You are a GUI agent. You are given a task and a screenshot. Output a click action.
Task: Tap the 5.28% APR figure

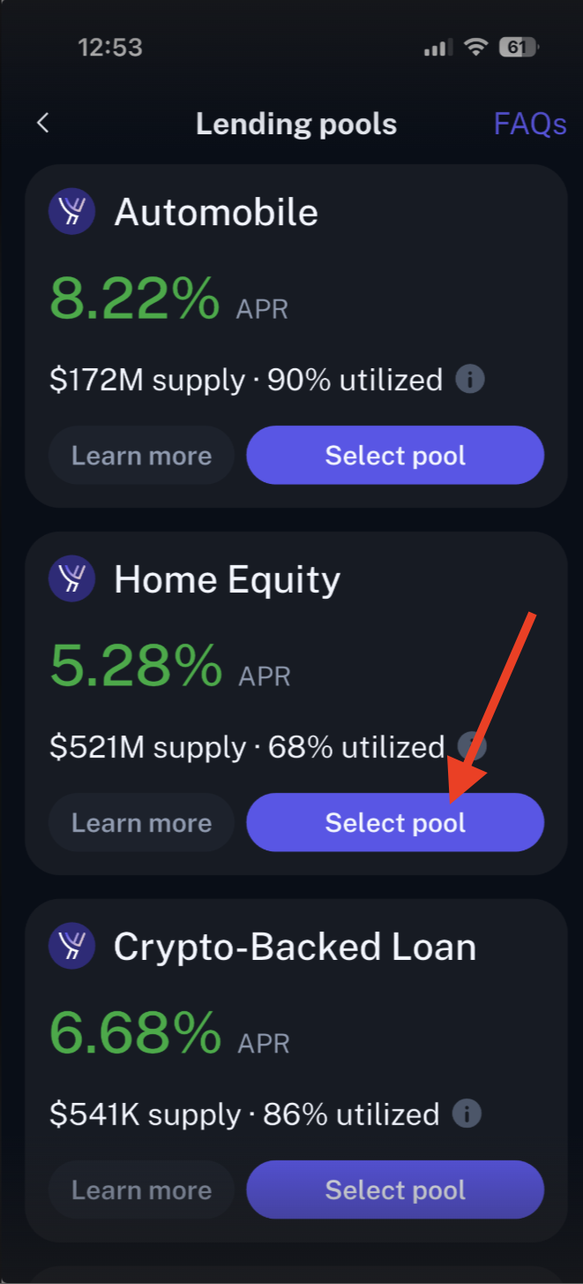(x=136, y=665)
